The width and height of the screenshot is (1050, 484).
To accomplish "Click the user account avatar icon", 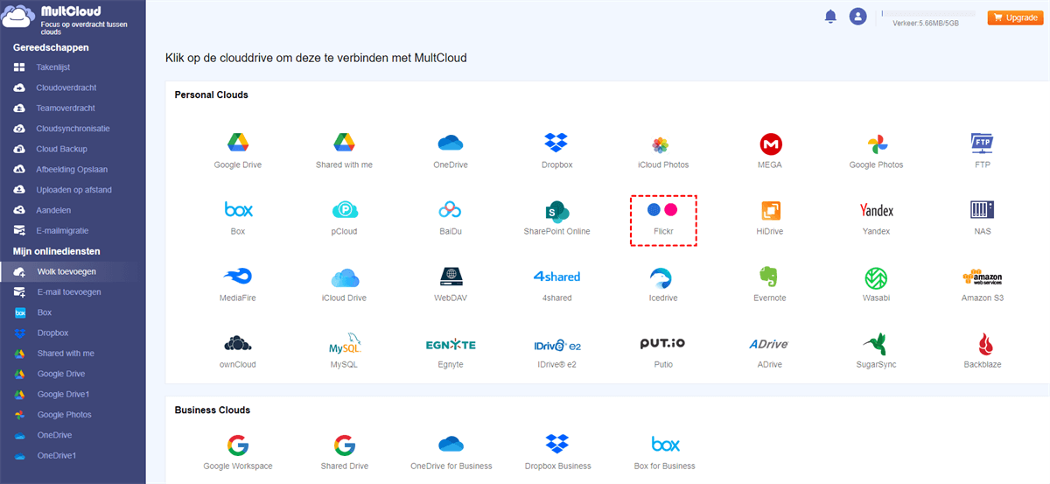I will pyautogui.click(x=857, y=17).
